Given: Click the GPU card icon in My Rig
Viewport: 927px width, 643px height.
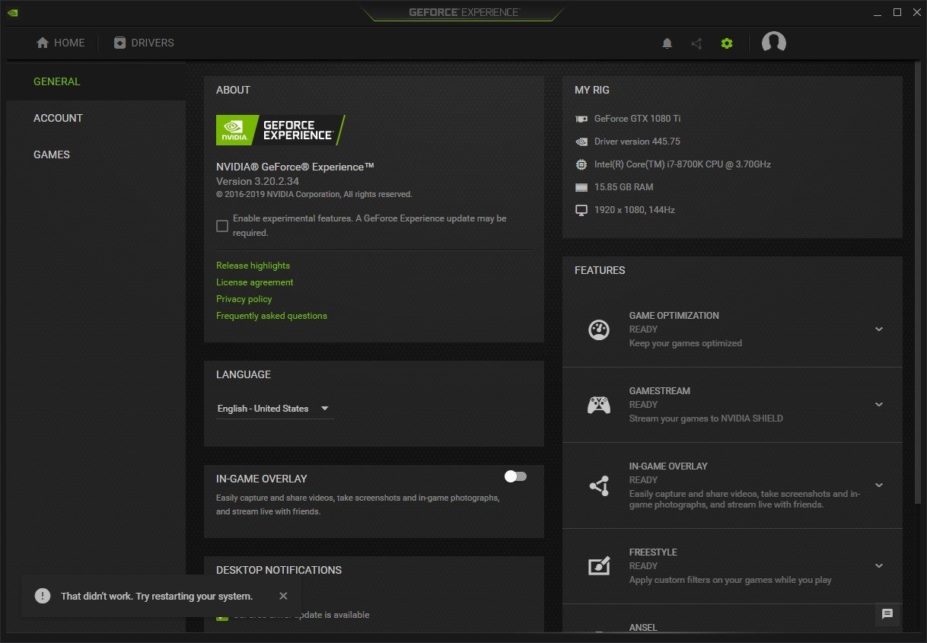Looking at the screenshot, I should point(581,119).
